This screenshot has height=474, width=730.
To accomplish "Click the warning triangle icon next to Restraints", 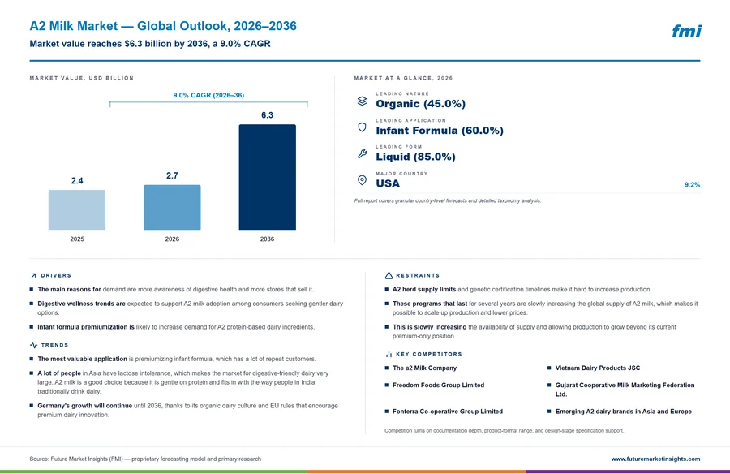I will coord(389,275).
